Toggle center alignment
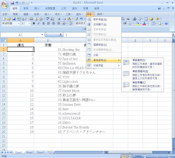The image size is (175, 158). (54, 23)
